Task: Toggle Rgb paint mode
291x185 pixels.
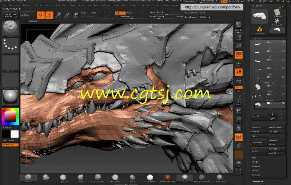Action: point(94,13)
